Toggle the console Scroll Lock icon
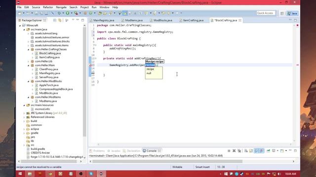 click(x=251, y=151)
